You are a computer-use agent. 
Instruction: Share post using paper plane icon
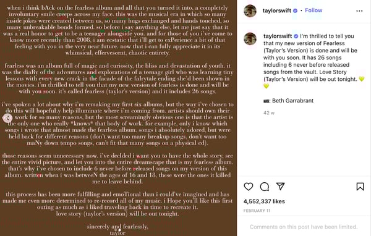pos(280,187)
